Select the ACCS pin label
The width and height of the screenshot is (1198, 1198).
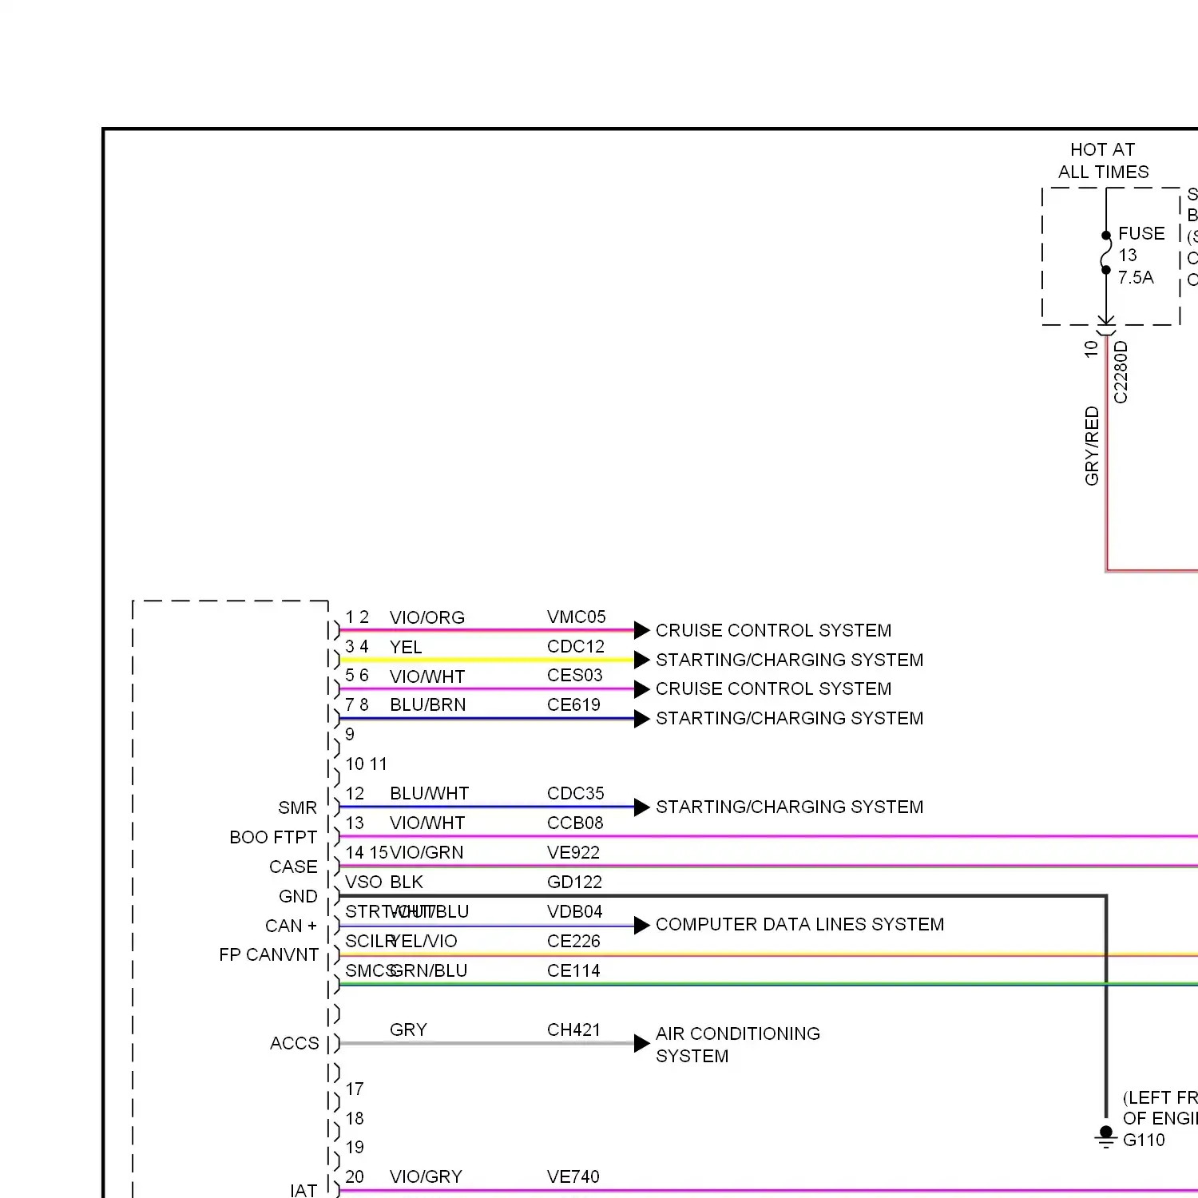point(294,1043)
